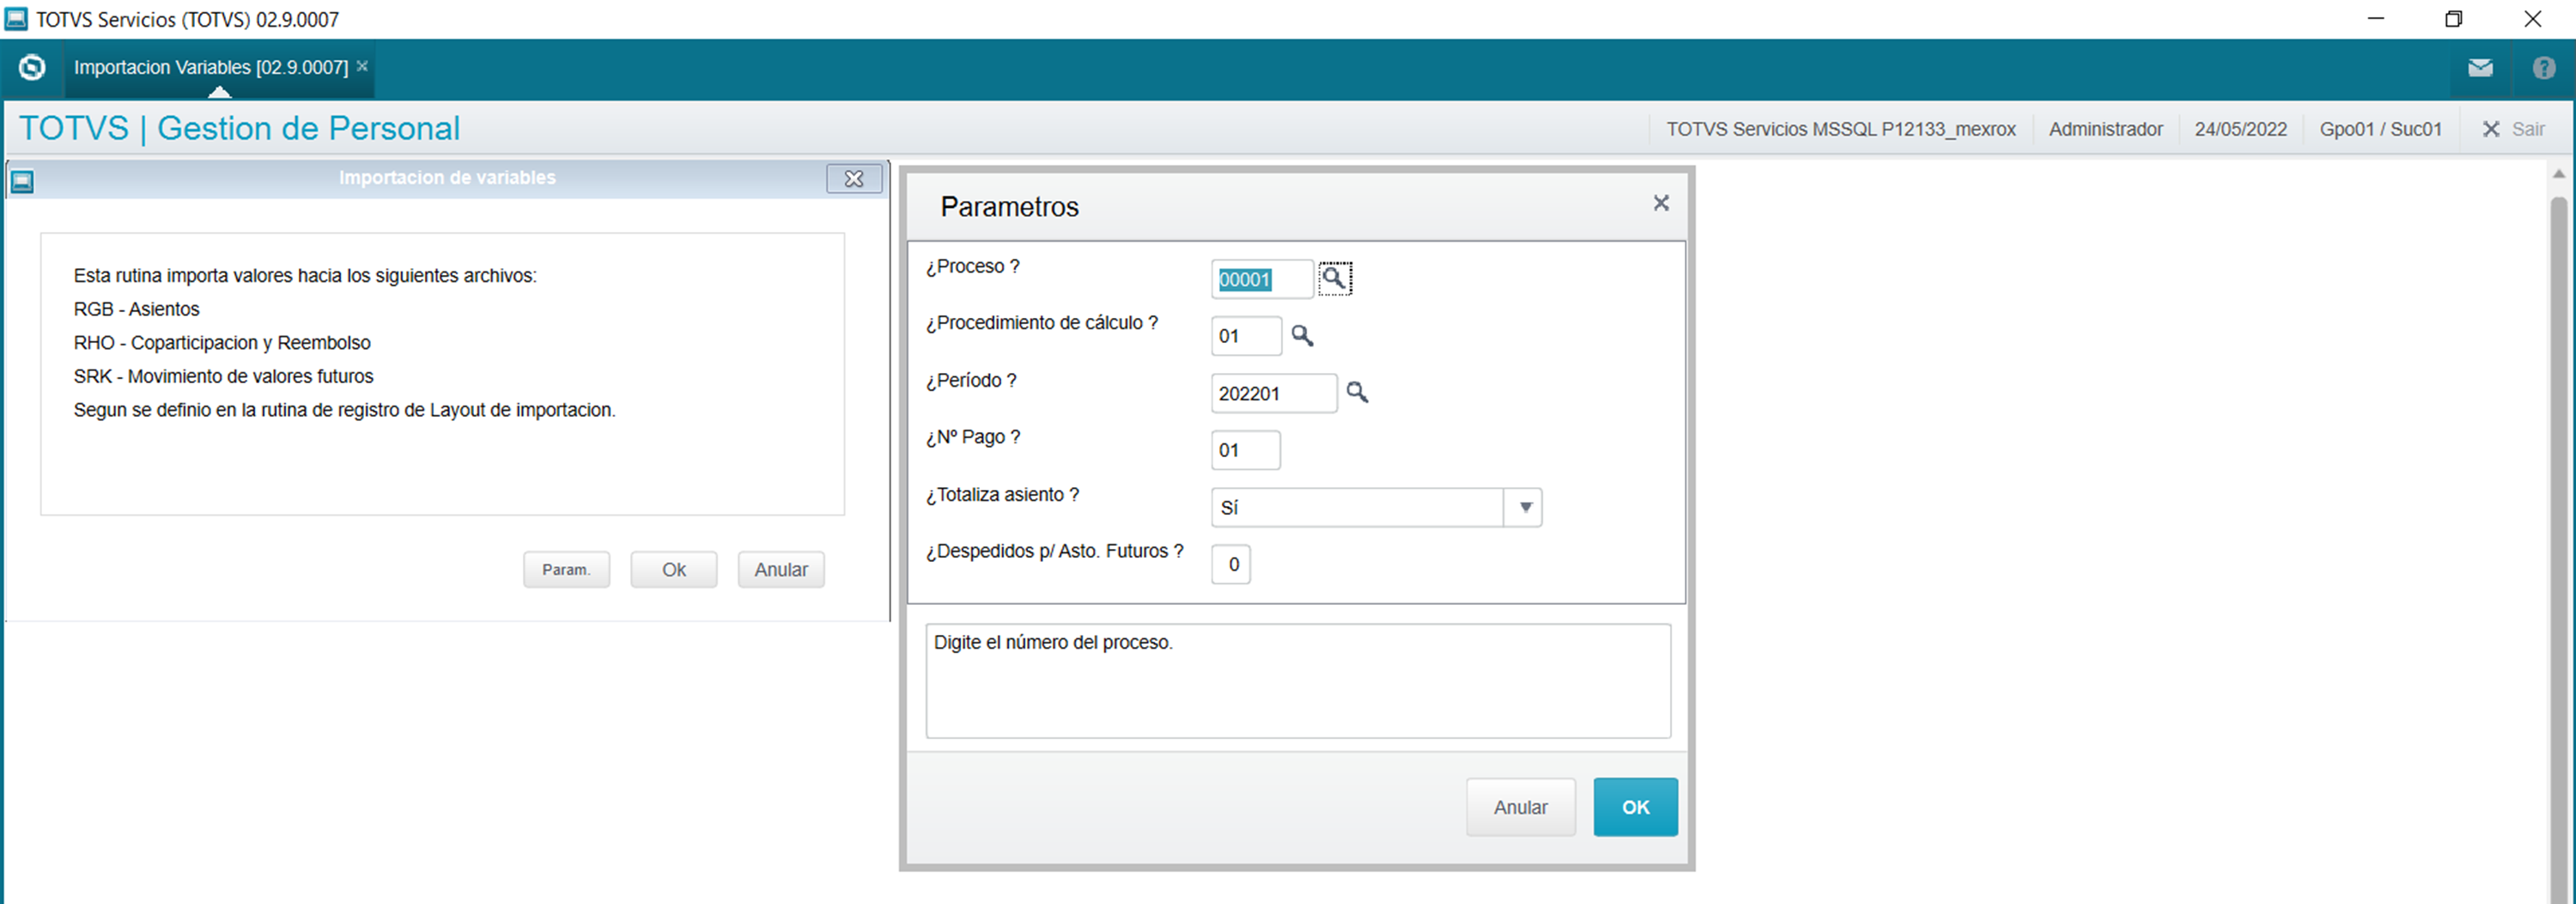2576x904 pixels.
Task: Click the Despedidos p/ Asto. Futuros field
Action: tap(1231, 565)
